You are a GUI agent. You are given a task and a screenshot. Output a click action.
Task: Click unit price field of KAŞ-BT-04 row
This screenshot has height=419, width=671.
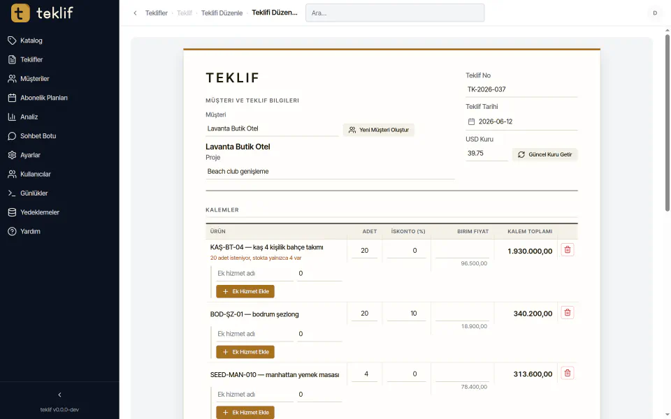tap(462, 251)
